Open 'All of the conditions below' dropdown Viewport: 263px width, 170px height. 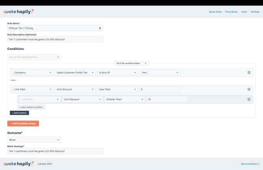pyautogui.click(x=131, y=63)
